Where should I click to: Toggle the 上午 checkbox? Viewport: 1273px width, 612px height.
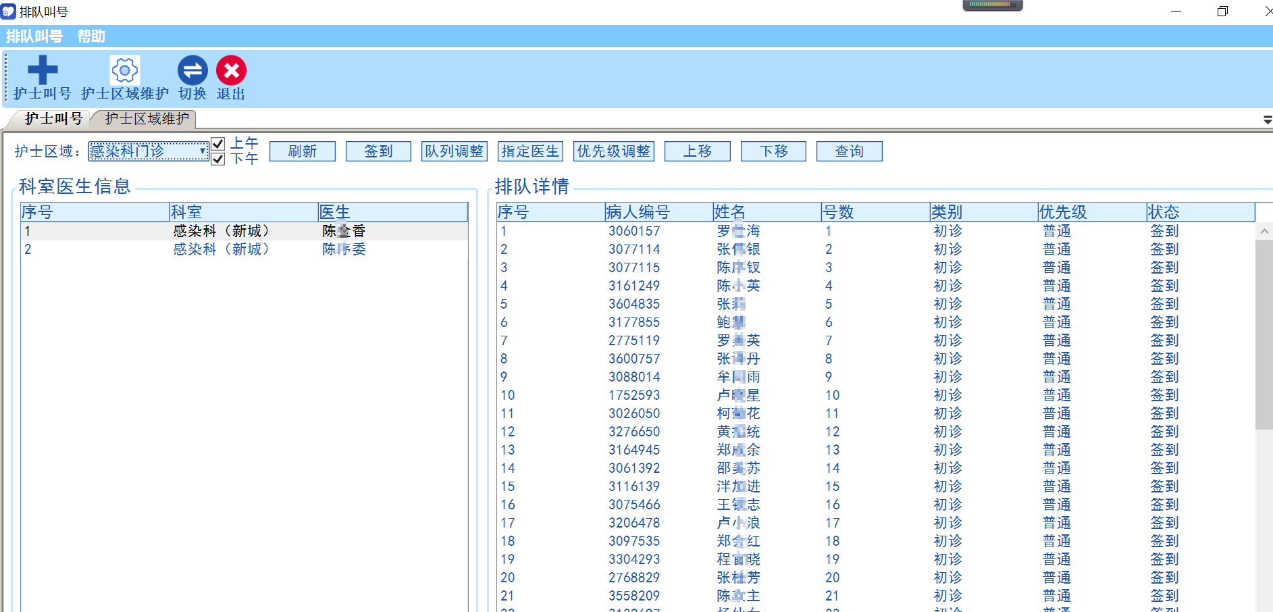(x=218, y=144)
